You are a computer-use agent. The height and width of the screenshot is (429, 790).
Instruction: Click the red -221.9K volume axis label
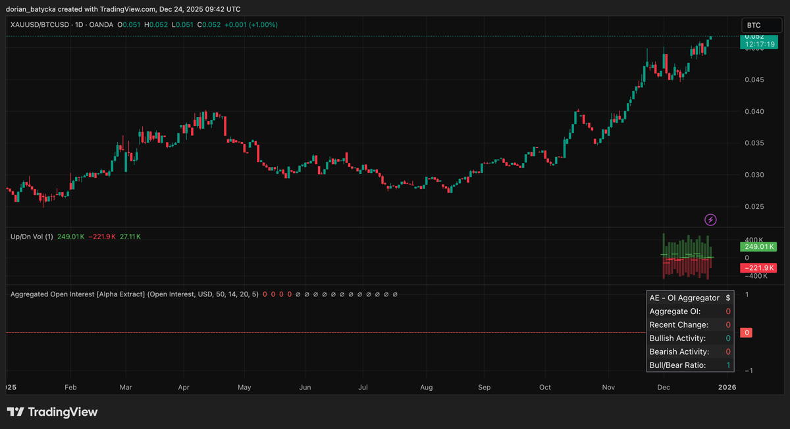[758, 268]
